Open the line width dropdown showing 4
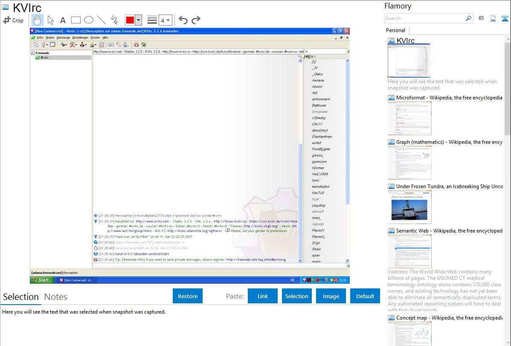The height and width of the screenshot is (346, 511). 165,20
